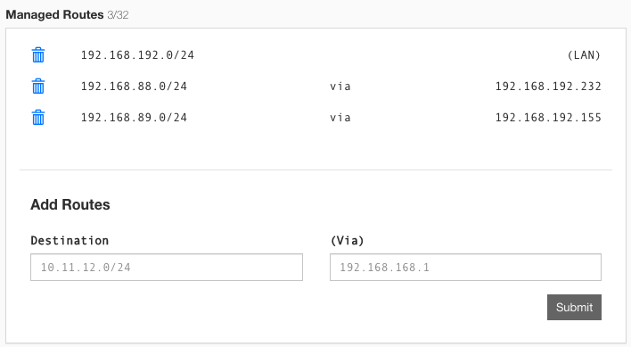Click the 3/32 route counter
Image resolution: width=631 pixels, height=347 pixels.
[x=118, y=15]
